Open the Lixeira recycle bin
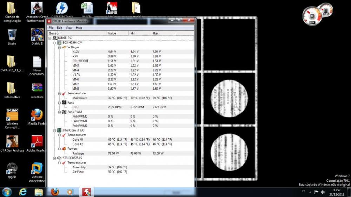Image resolution: width=351 pixels, height=197 pixels. 12,35
